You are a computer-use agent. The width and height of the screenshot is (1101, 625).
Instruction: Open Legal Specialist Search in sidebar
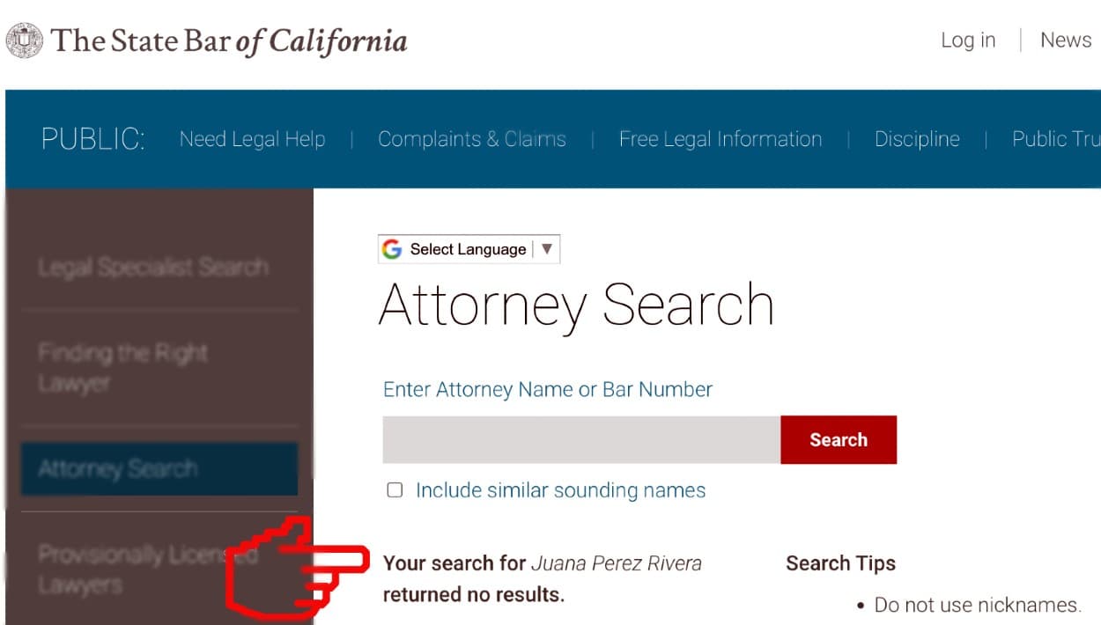(x=153, y=267)
